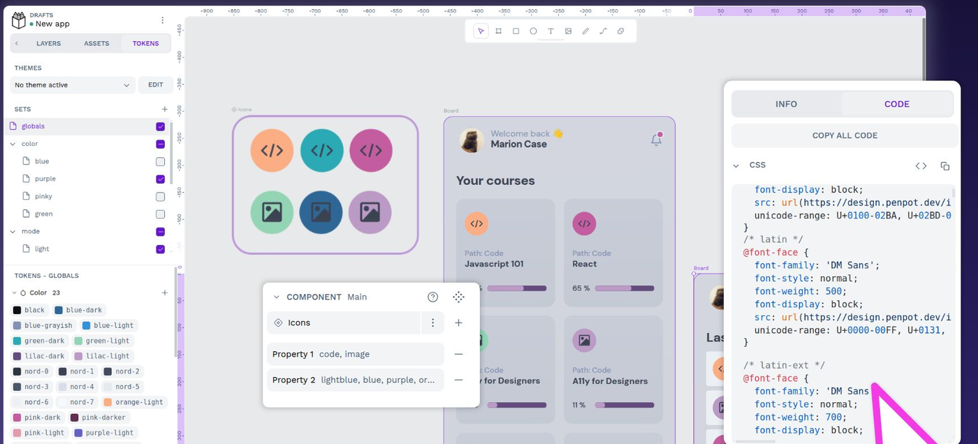The image size is (978, 444).
Task: Open the New app file options menu
Action: (163, 20)
